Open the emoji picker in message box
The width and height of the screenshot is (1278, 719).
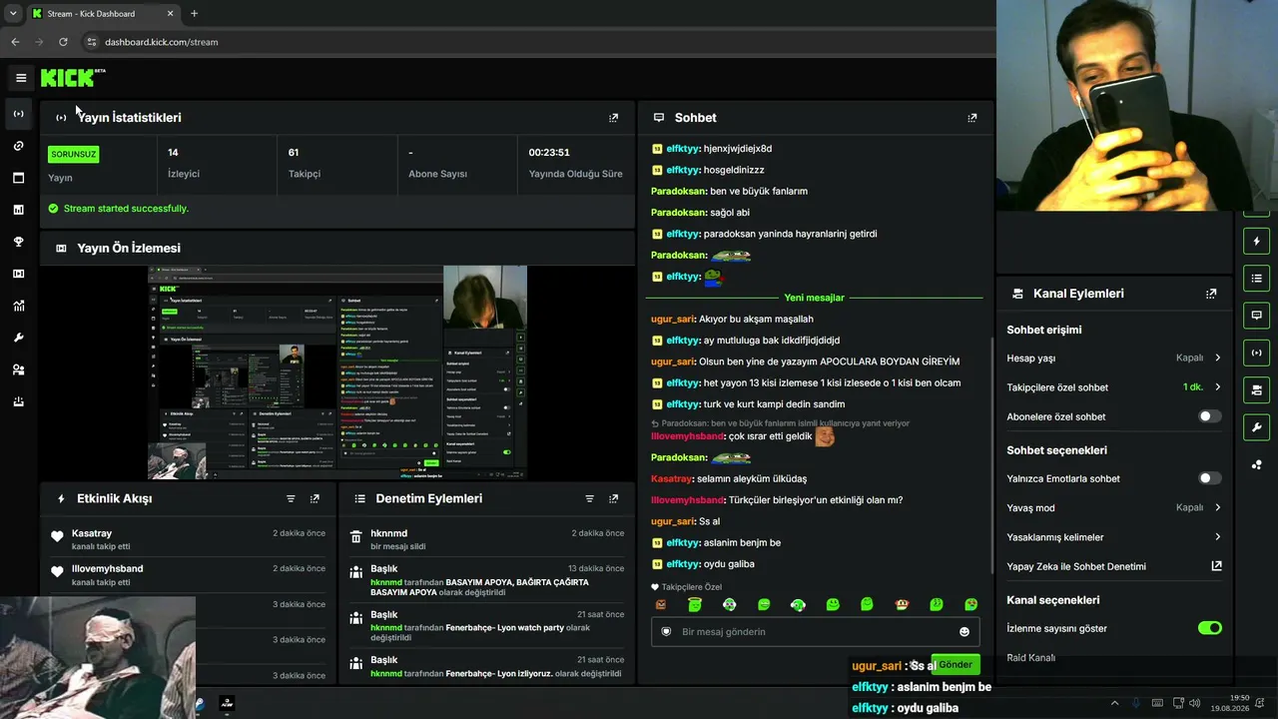click(964, 632)
